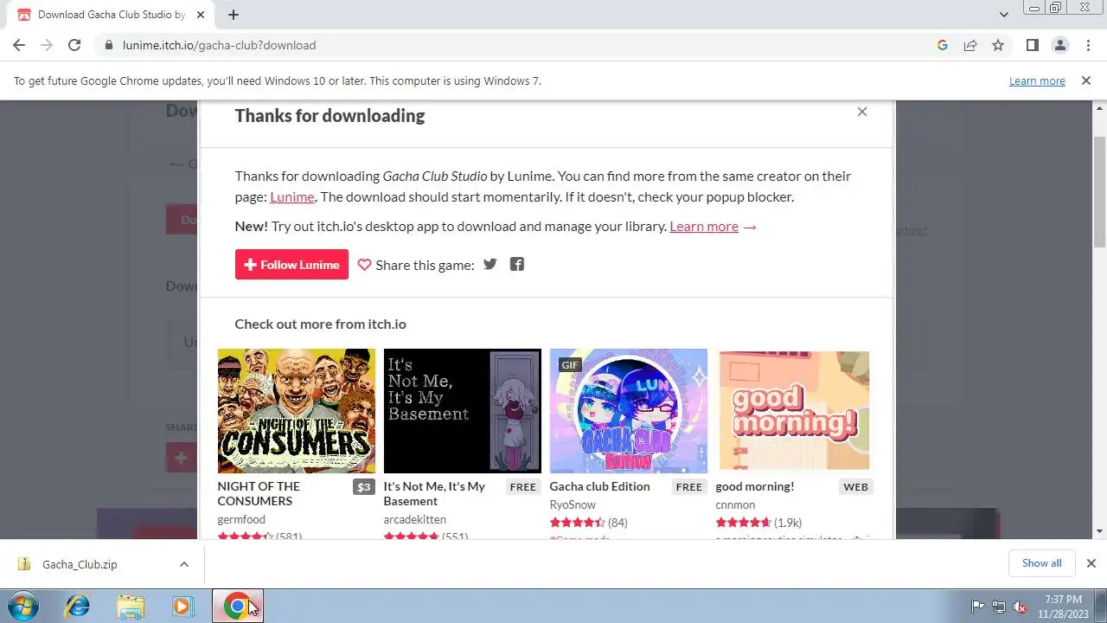Open the downloaded Gacha_Club.zip file
The height and width of the screenshot is (623, 1107).
tap(80, 564)
